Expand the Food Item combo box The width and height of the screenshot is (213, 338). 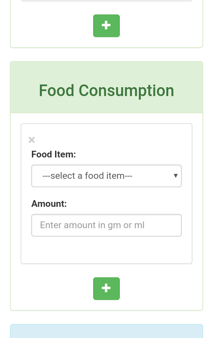(x=106, y=176)
